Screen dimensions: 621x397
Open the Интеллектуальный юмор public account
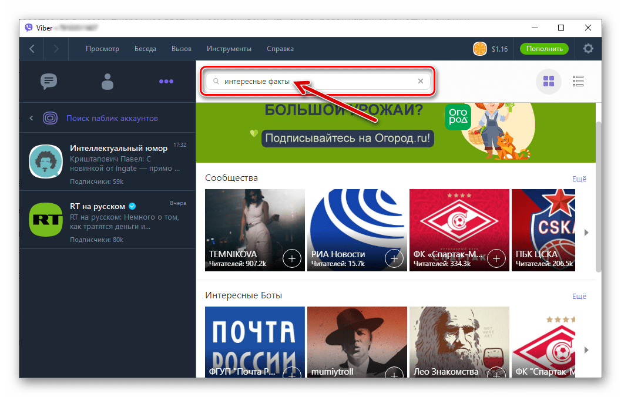click(x=108, y=161)
